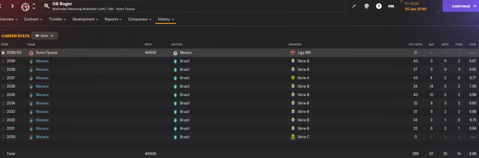The image size is (479, 158).
Task: Click the €450K info in 2039/40 row
Action: coord(151,53)
